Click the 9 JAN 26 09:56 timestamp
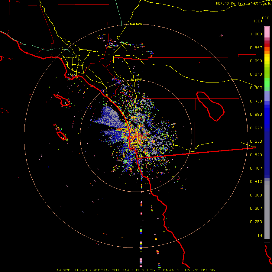The height and width of the screenshot is (272, 272). pyautogui.click(x=196, y=270)
